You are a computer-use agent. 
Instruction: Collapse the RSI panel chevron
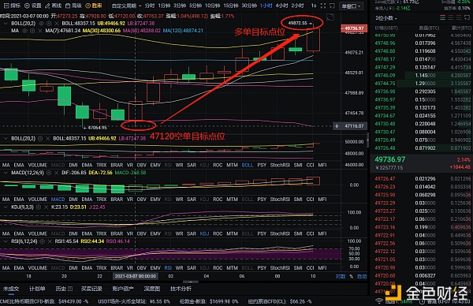[x=6, y=241]
